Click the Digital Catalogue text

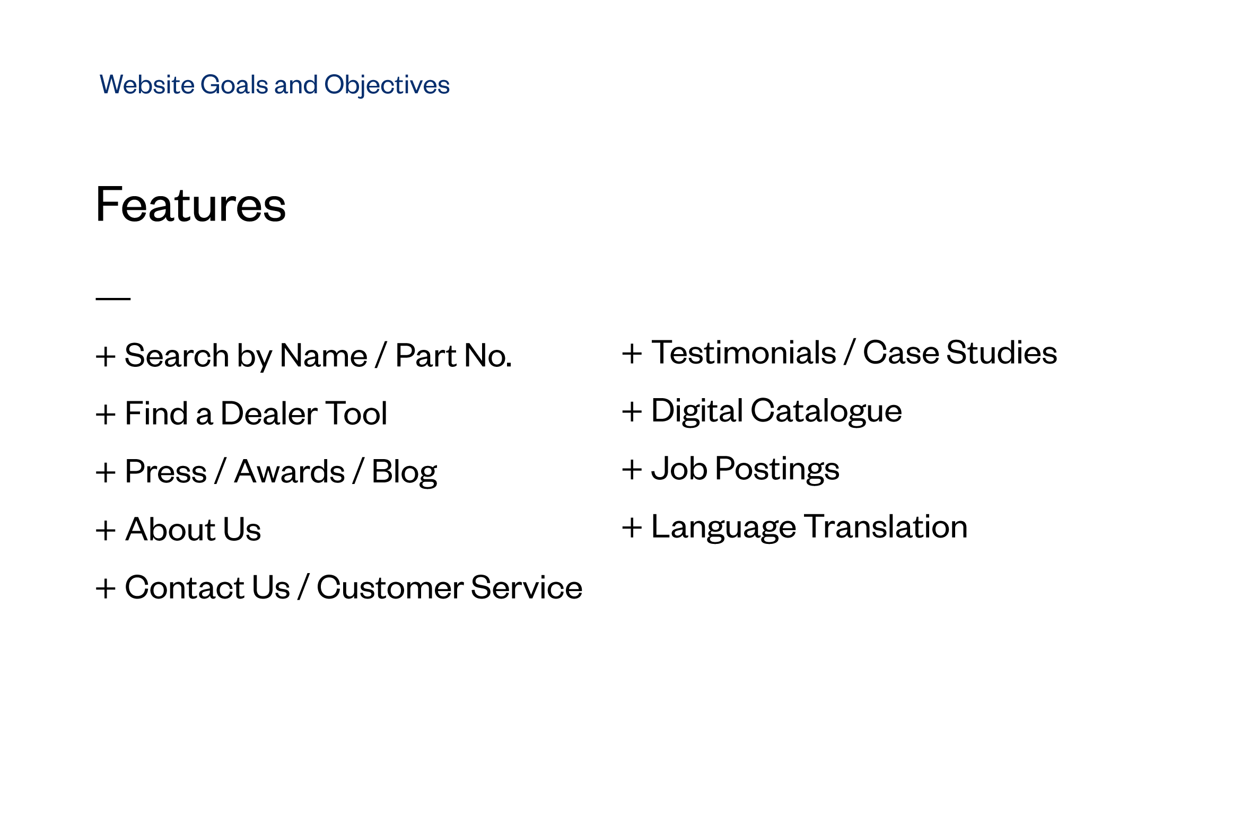coord(776,411)
